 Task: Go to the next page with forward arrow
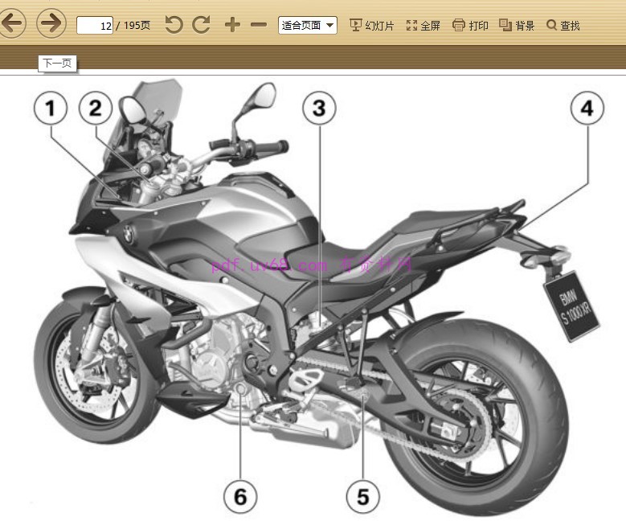[x=51, y=23]
